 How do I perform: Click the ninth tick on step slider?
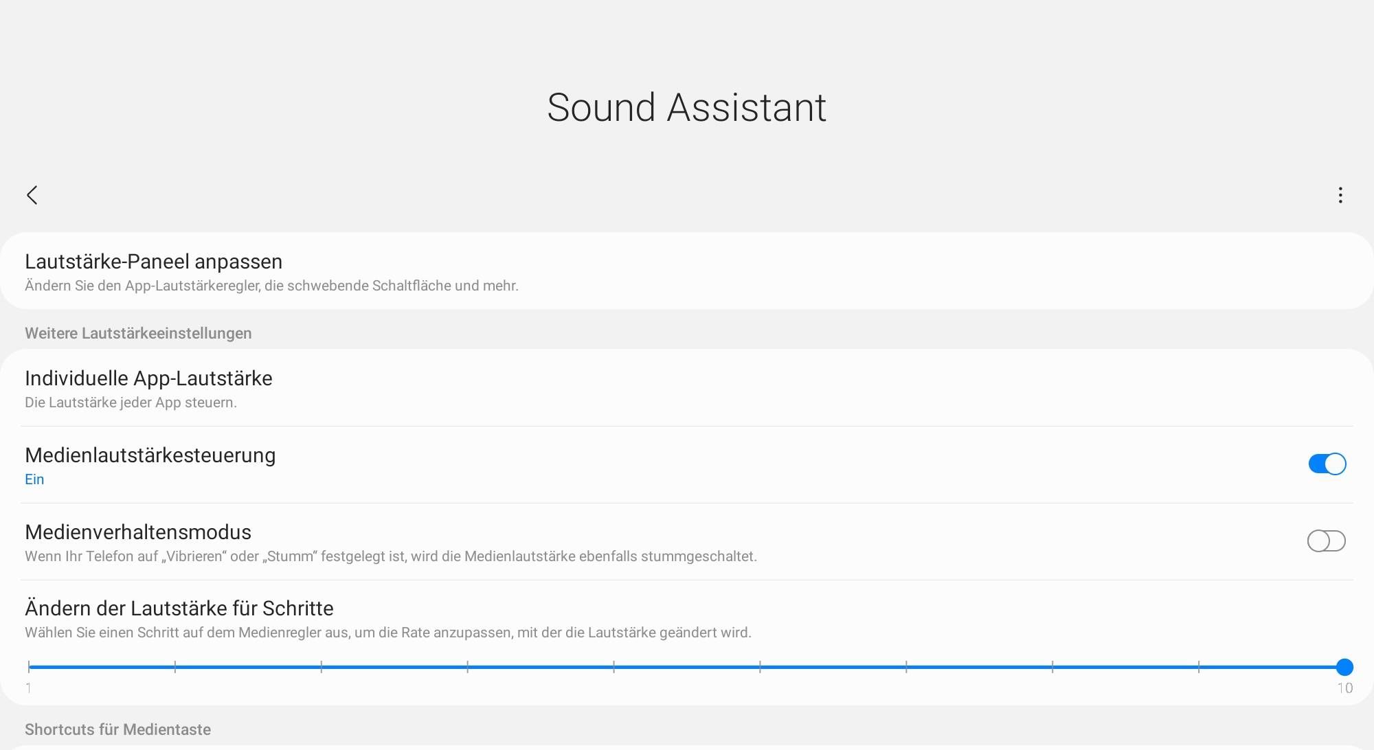(x=1199, y=667)
